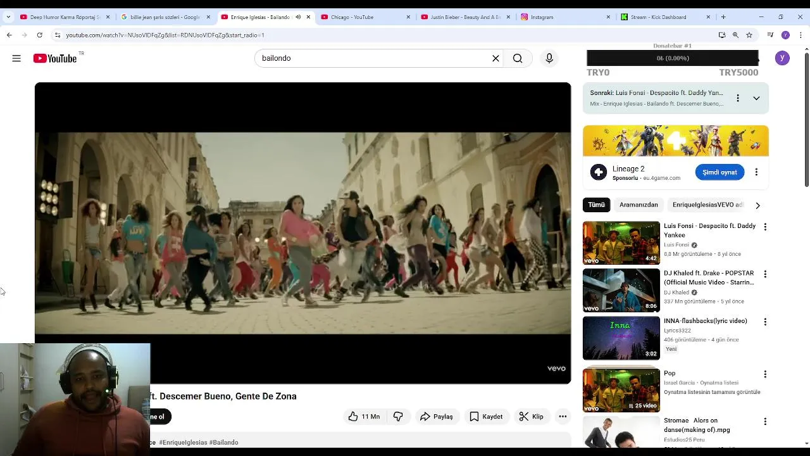
Task: Open options for INNA flashbacks suggestion
Action: 765,322
